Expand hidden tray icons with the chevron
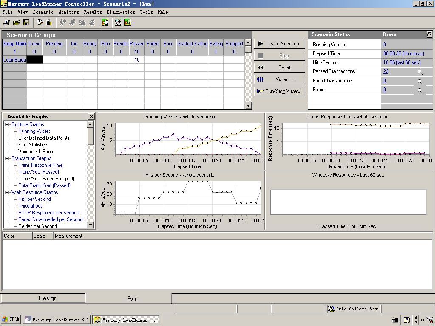 point(422,320)
